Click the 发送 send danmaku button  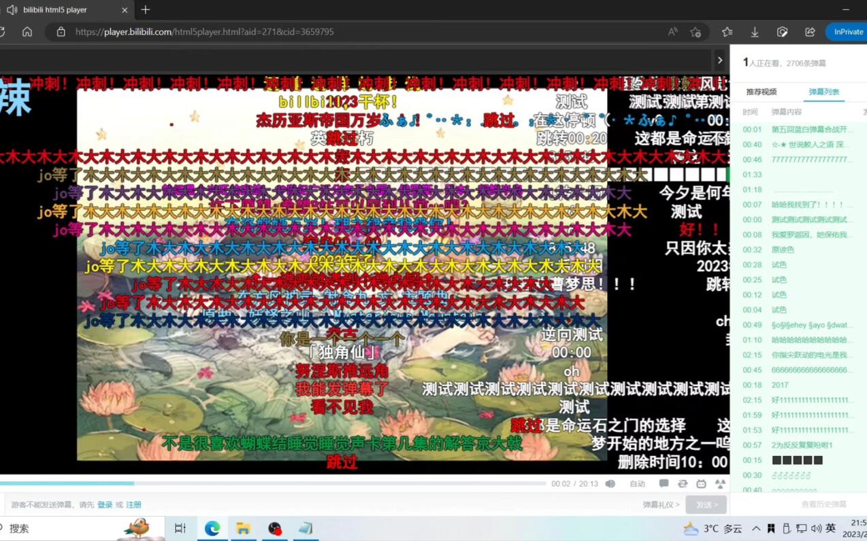[x=706, y=505]
